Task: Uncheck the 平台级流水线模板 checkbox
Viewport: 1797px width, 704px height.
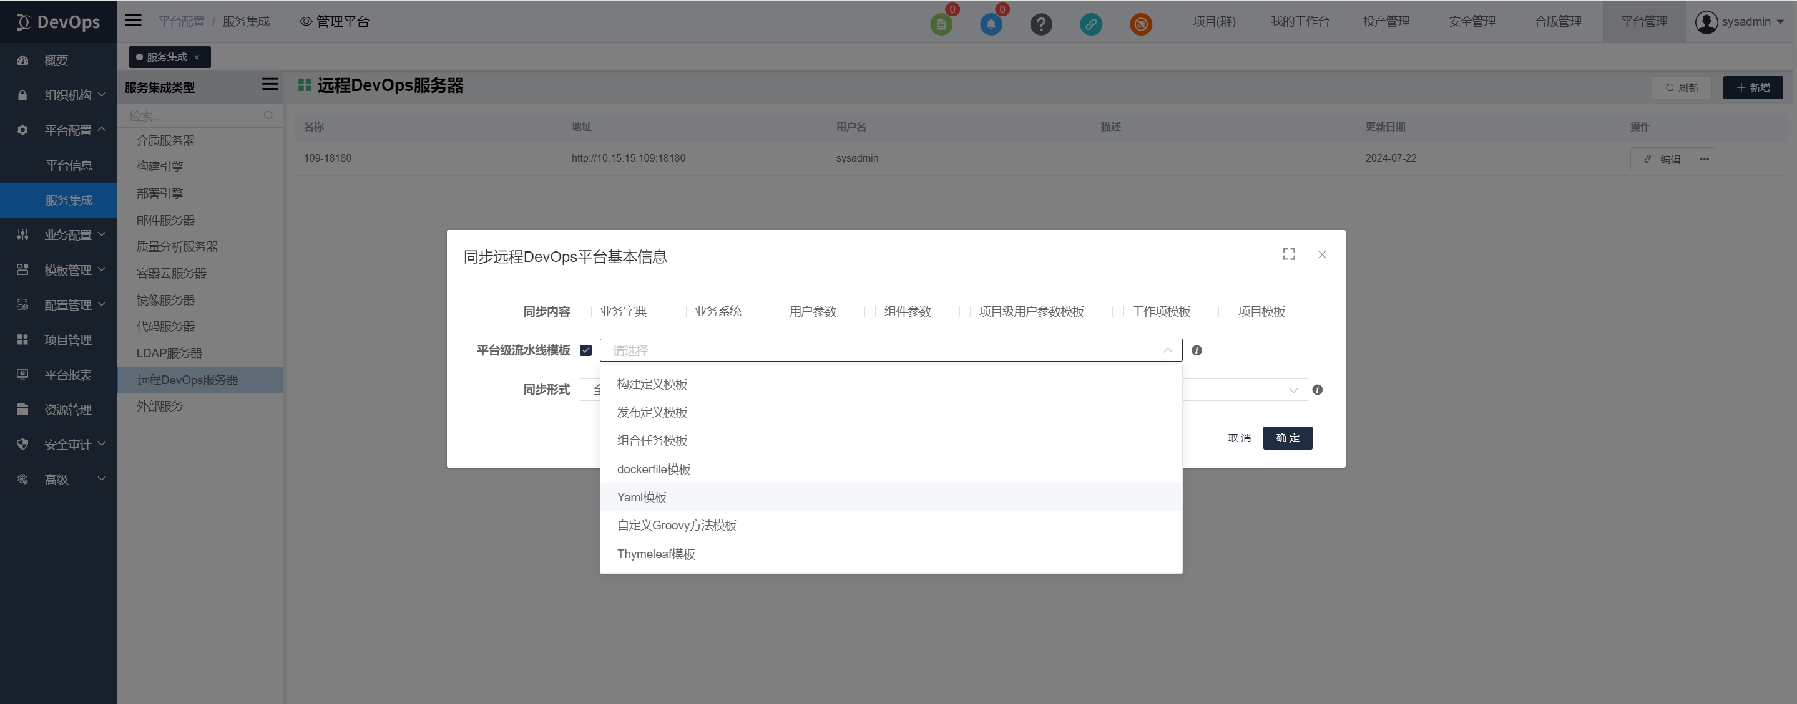Action: coord(586,350)
